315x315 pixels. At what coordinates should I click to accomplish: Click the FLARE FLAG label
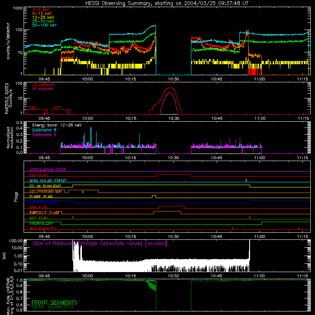click(x=41, y=196)
